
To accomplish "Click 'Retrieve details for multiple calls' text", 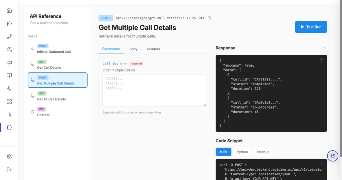I will pyautogui.click(x=127, y=36).
